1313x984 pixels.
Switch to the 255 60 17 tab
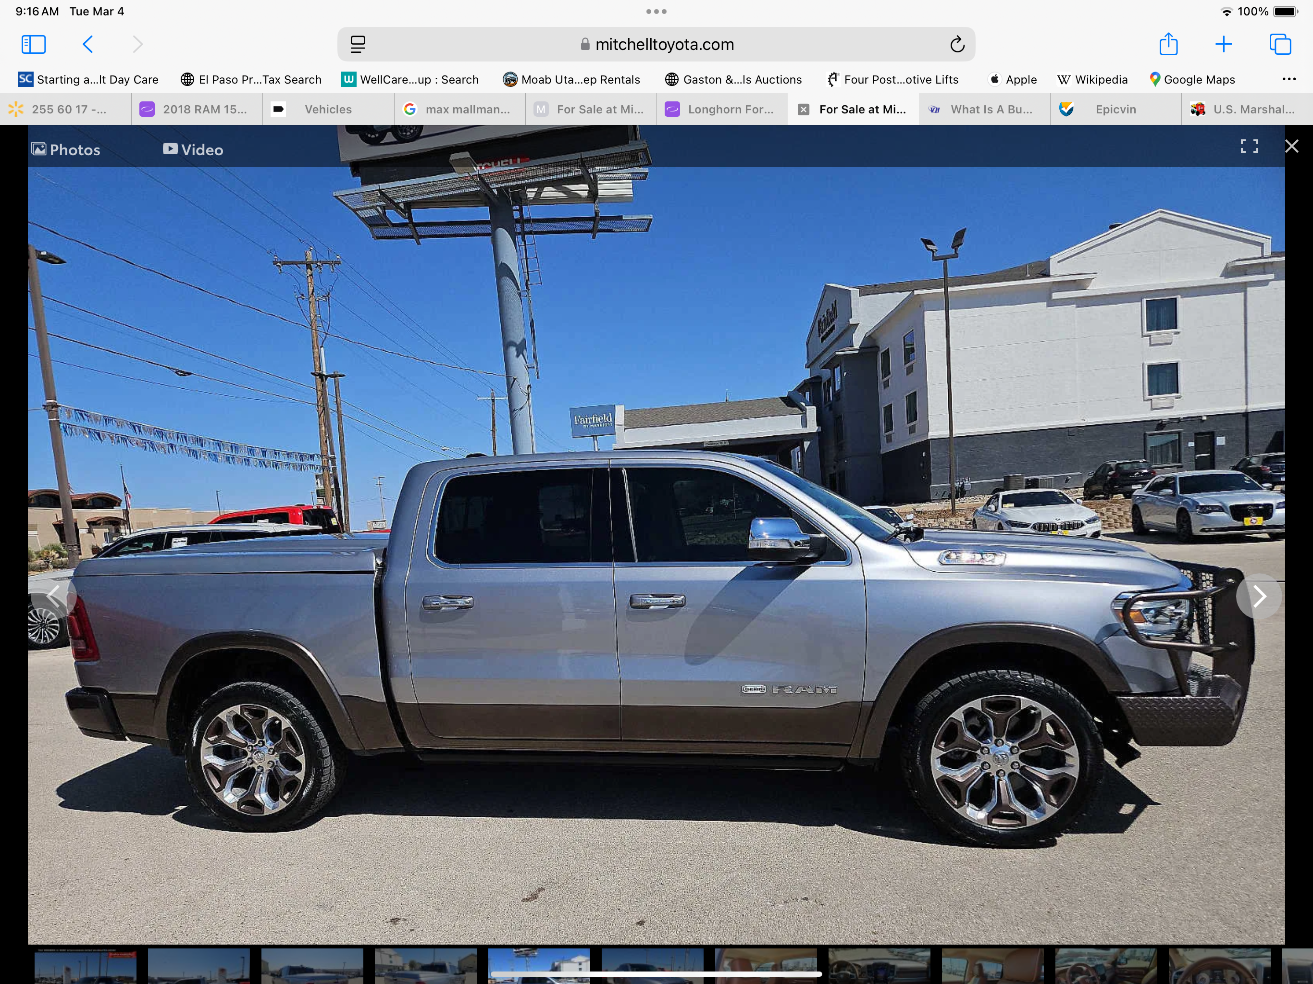65,109
